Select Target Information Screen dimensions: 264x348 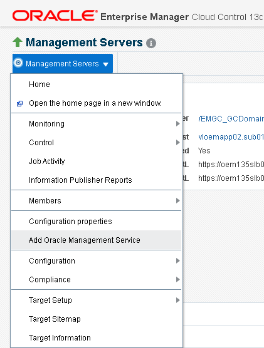tap(97, 337)
